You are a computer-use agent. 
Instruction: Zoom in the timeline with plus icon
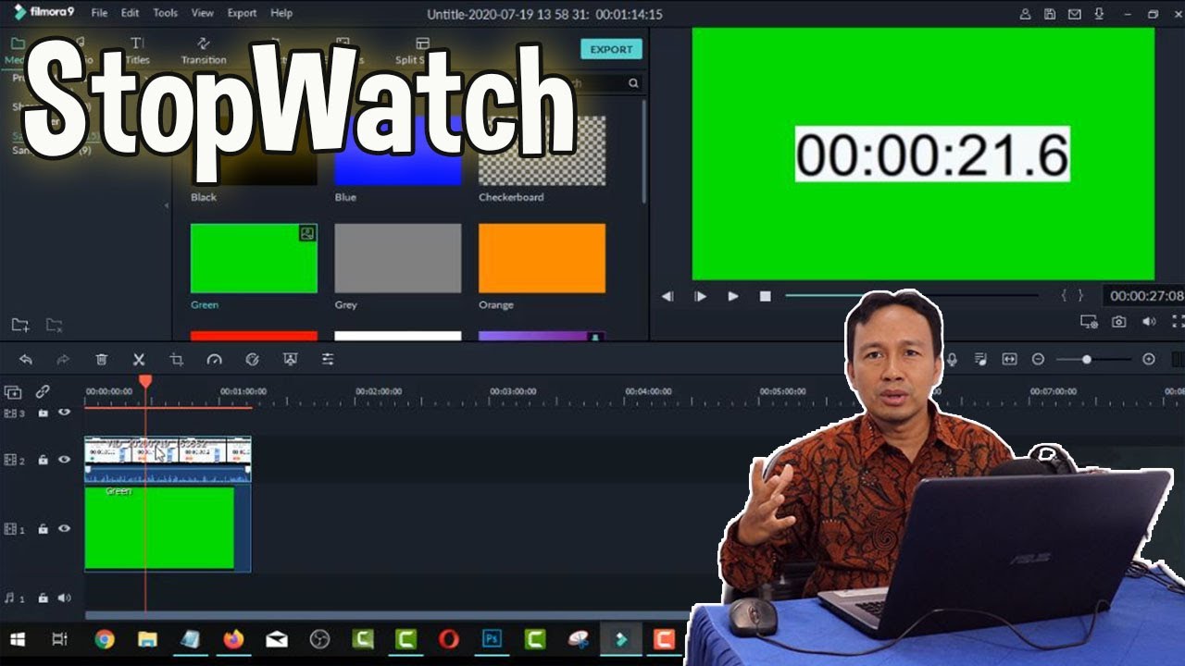1149,360
